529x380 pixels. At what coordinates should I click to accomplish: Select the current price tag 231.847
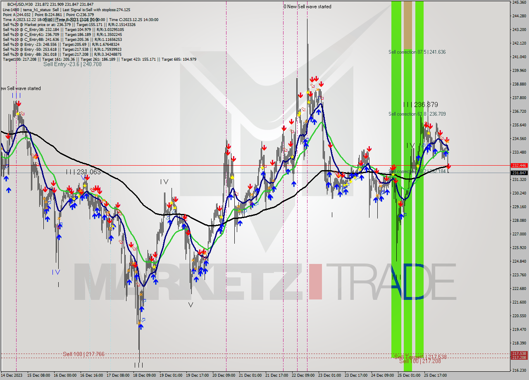tap(519, 173)
